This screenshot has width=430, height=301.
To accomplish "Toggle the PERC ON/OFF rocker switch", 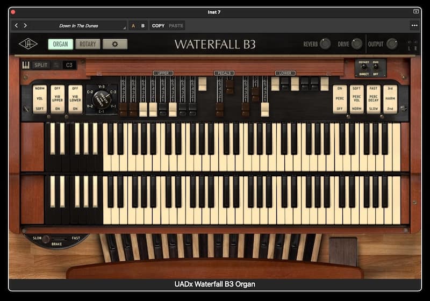I will click(340, 99).
